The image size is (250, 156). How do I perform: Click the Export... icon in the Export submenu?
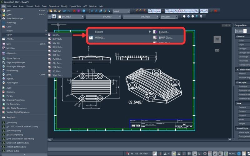[x=50, y=35]
